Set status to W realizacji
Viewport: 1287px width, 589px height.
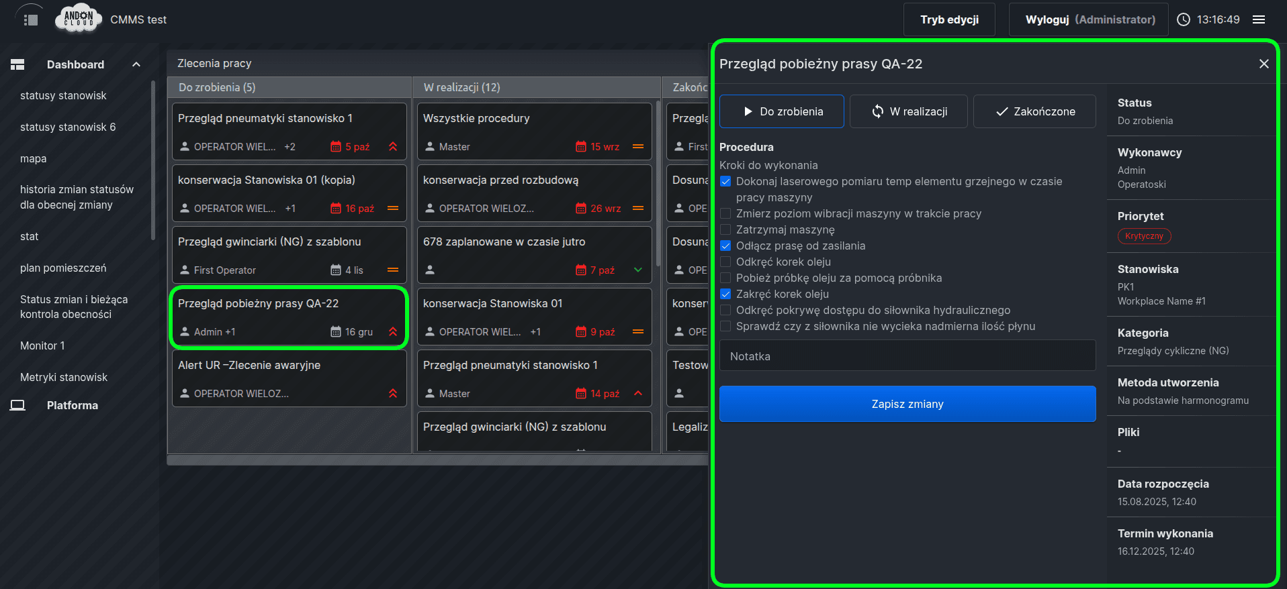[x=909, y=111]
